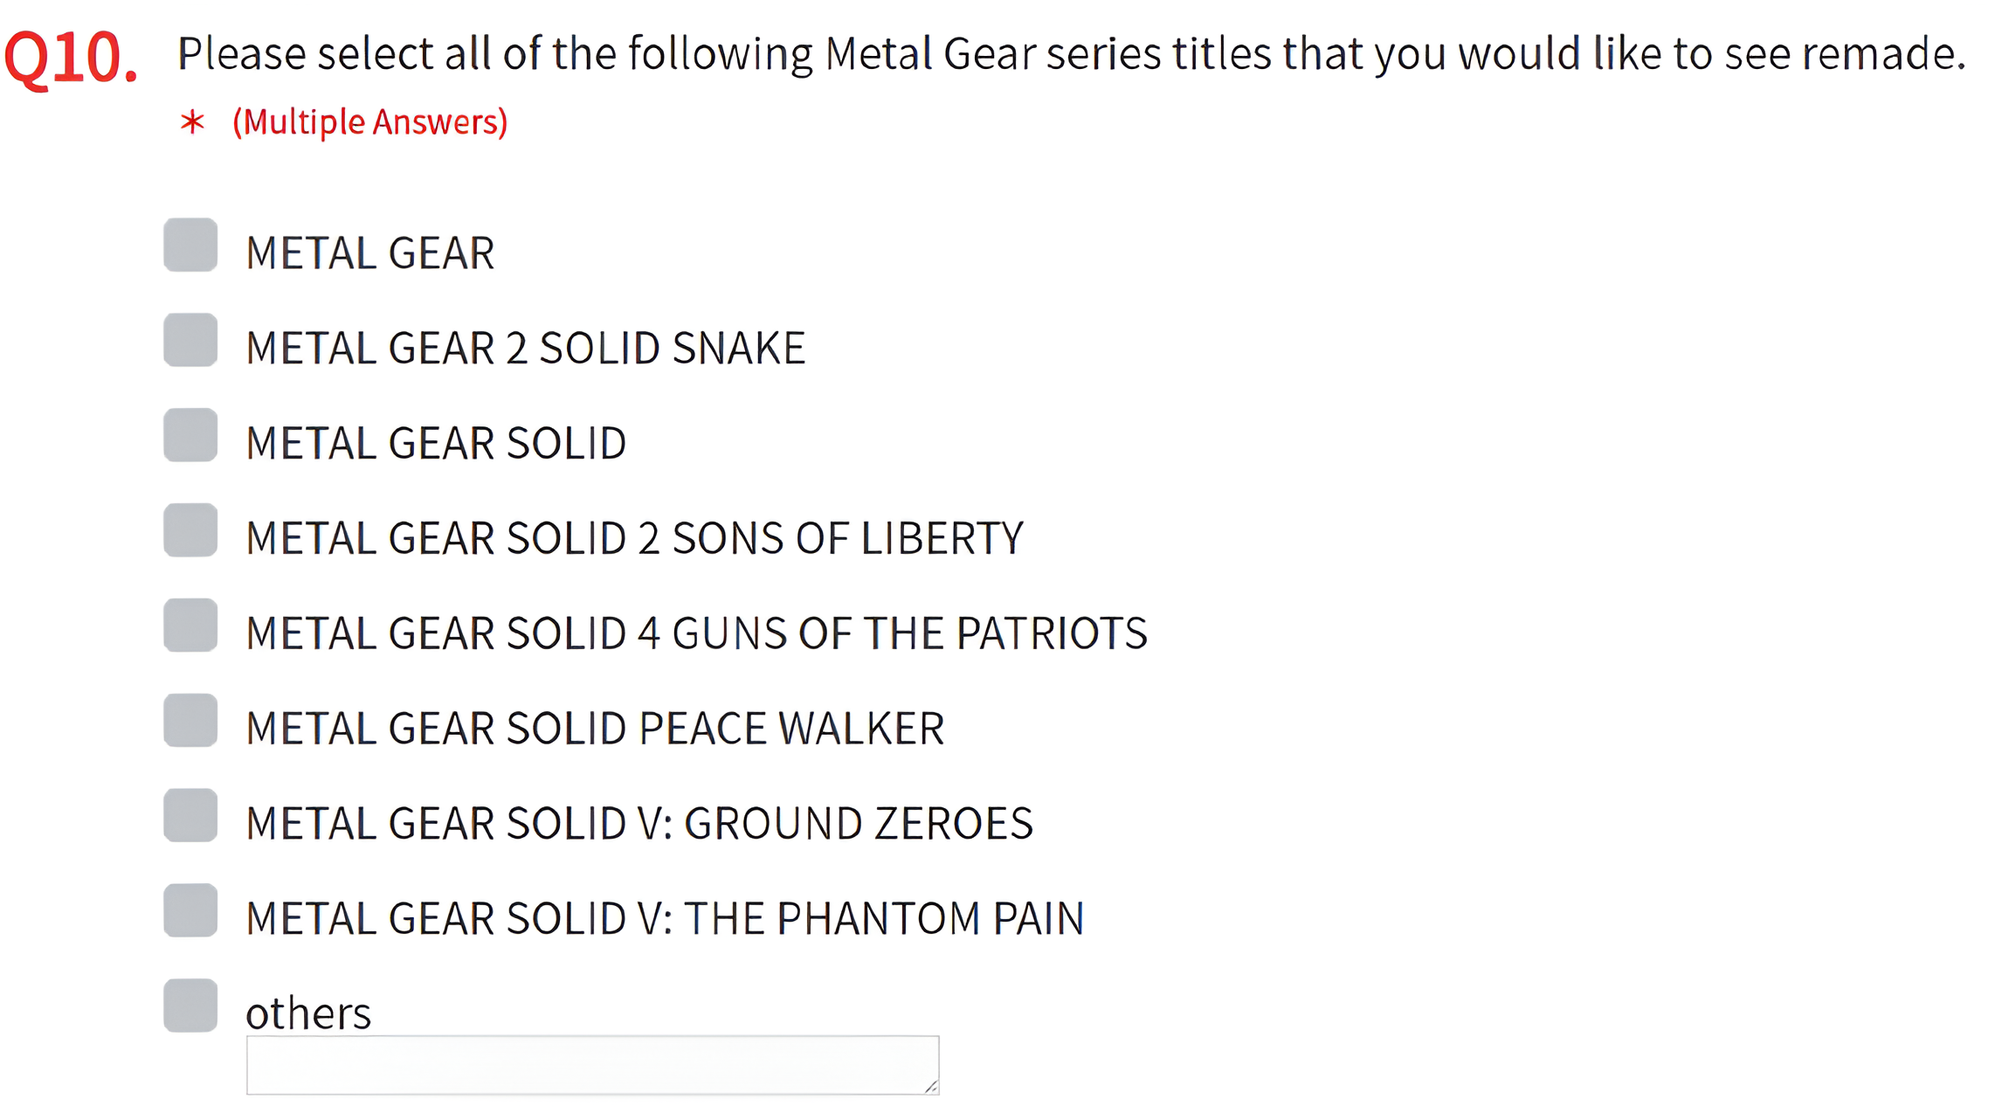Viewport: 1995px width, 1120px height.
Task: Click the GROUND ZEROES label text
Action: tap(639, 824)
